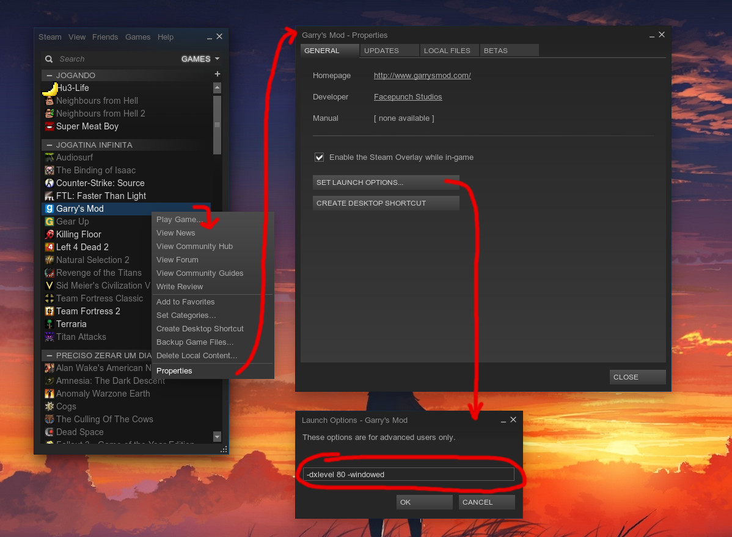Click the FTL: Faster Than Light icon
The image size is (732, 537).
(x=49, y=196)
